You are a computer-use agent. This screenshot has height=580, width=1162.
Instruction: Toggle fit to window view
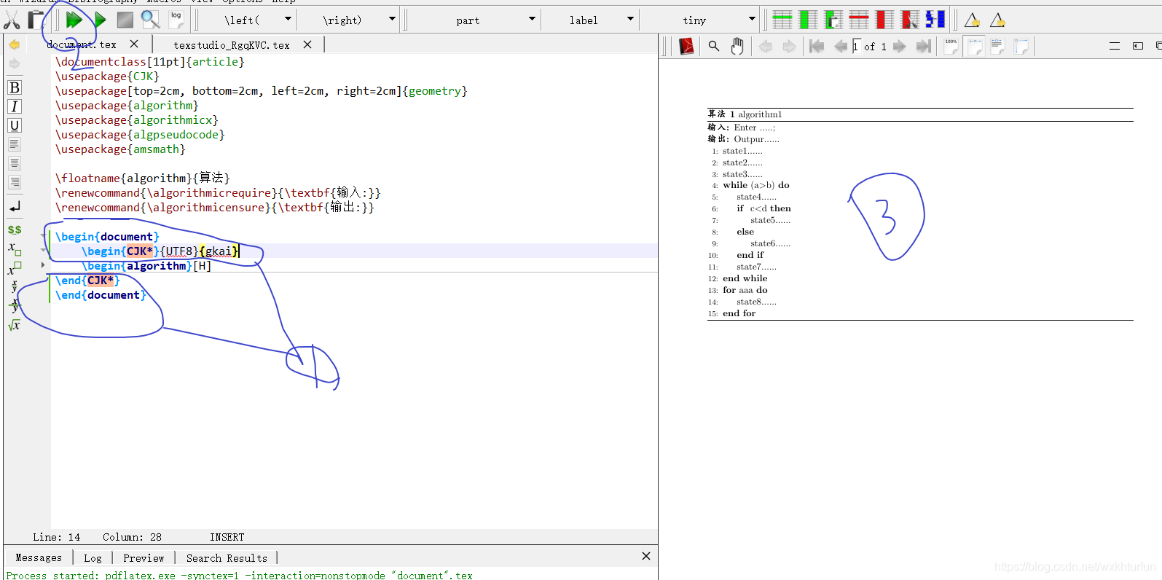(x=1021, y=47)
